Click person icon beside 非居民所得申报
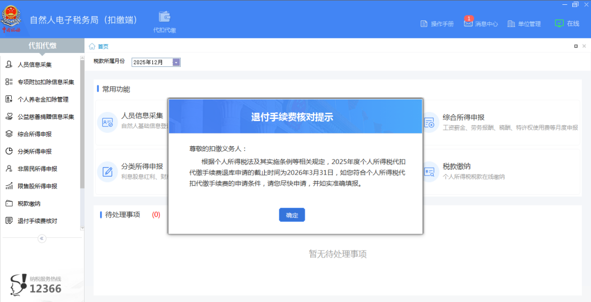 pos(9,168)
